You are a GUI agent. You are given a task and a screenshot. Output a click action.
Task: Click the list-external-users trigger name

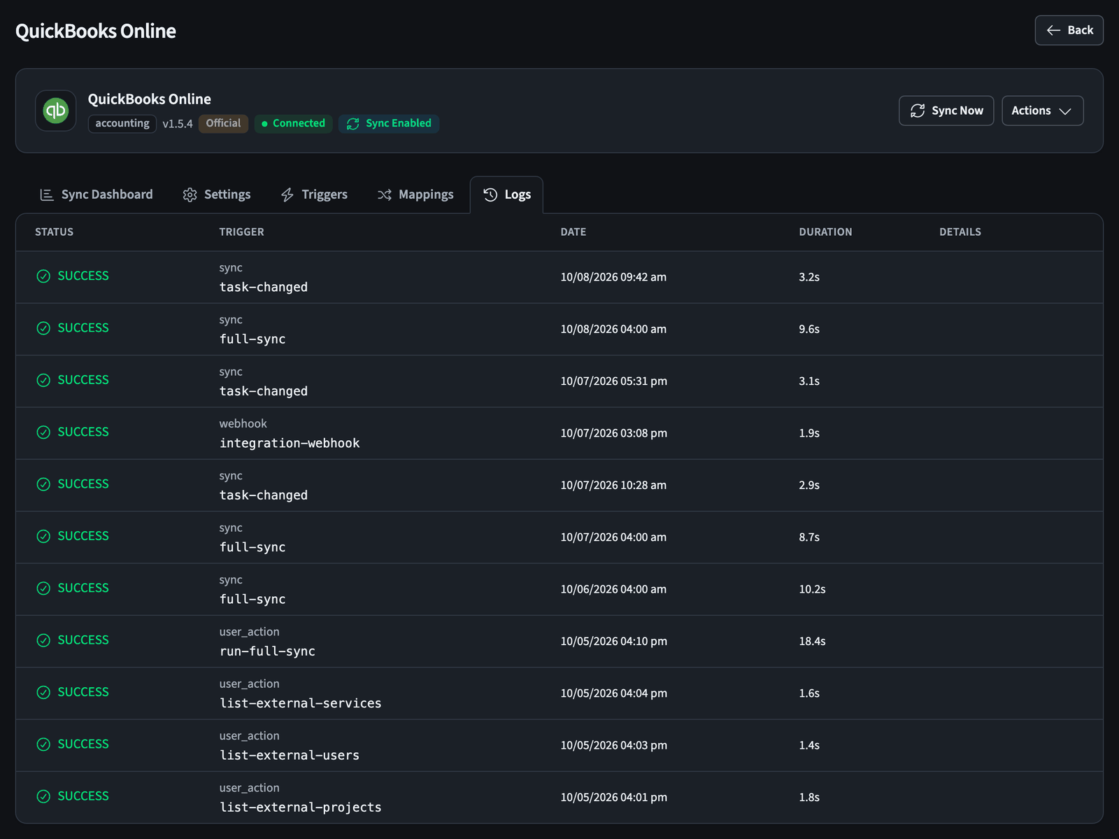(x=290, y=755)
